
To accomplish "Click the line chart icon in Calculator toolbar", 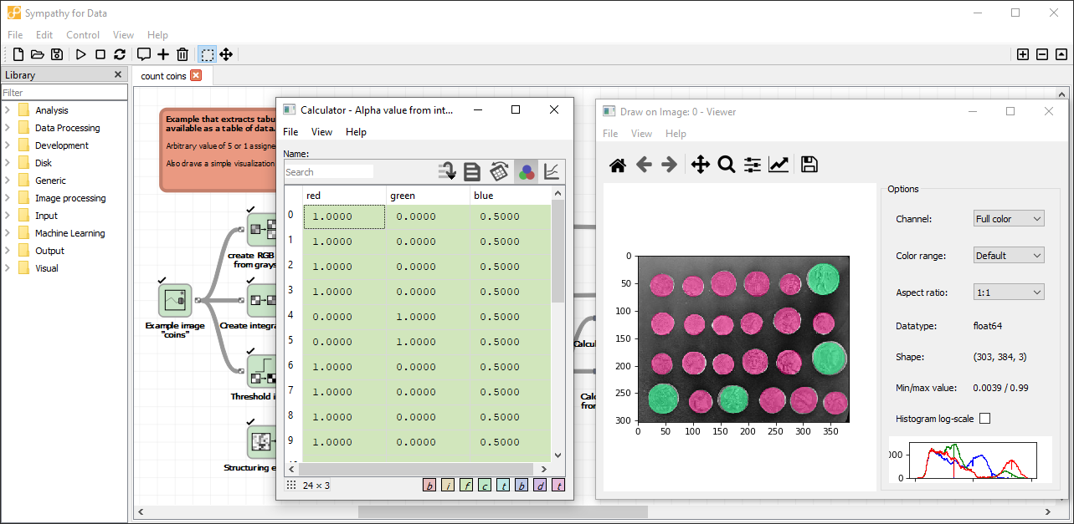I will point(552,171).
